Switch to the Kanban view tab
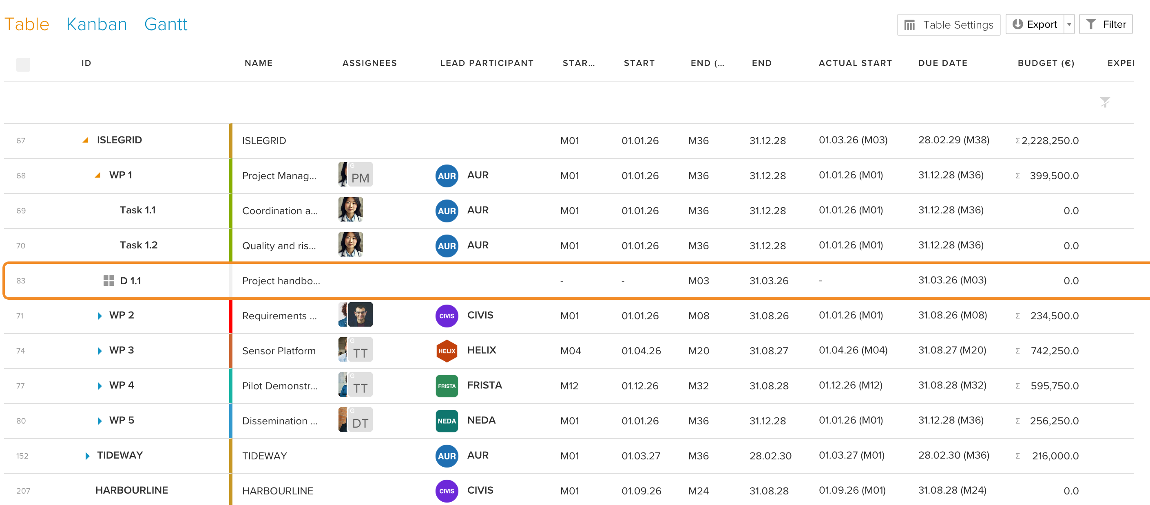The width and height of the screenshot is (1150, 505). 96,24
